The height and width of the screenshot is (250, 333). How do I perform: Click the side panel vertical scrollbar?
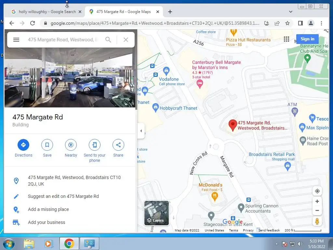click(x=136, y=70)
